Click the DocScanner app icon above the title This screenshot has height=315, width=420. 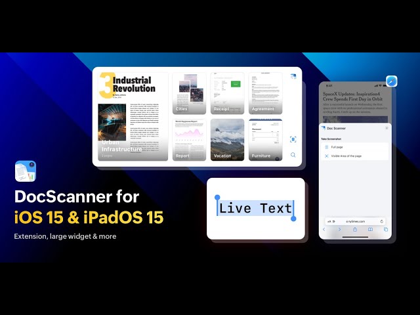click(25, 171)
